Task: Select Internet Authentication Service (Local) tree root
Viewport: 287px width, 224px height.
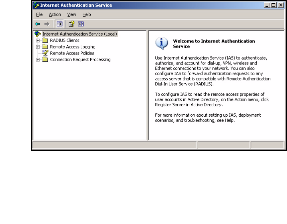Action: point(80,34)
